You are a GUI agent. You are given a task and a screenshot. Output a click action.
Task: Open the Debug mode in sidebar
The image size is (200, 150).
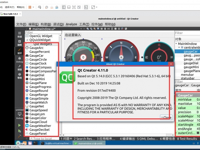pyautogui.click(x=19, y=60)
